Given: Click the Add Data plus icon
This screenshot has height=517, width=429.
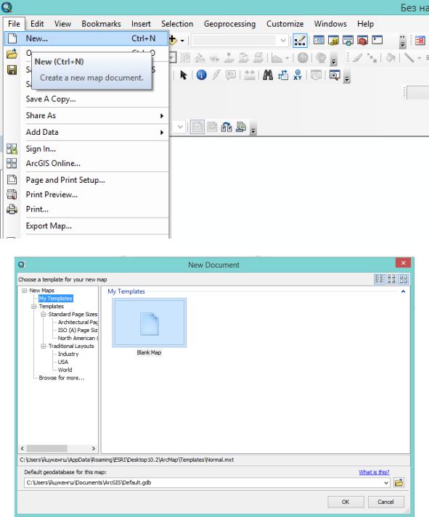Looking at the screenshot, I should point(173,40).
